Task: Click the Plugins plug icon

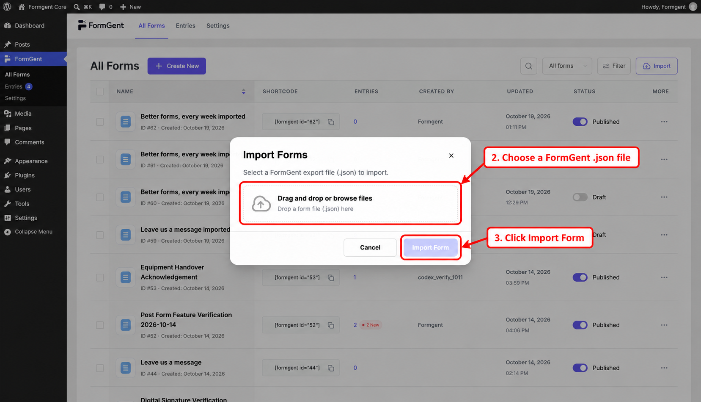Action: pyautogui.click(x=7, y=175)
